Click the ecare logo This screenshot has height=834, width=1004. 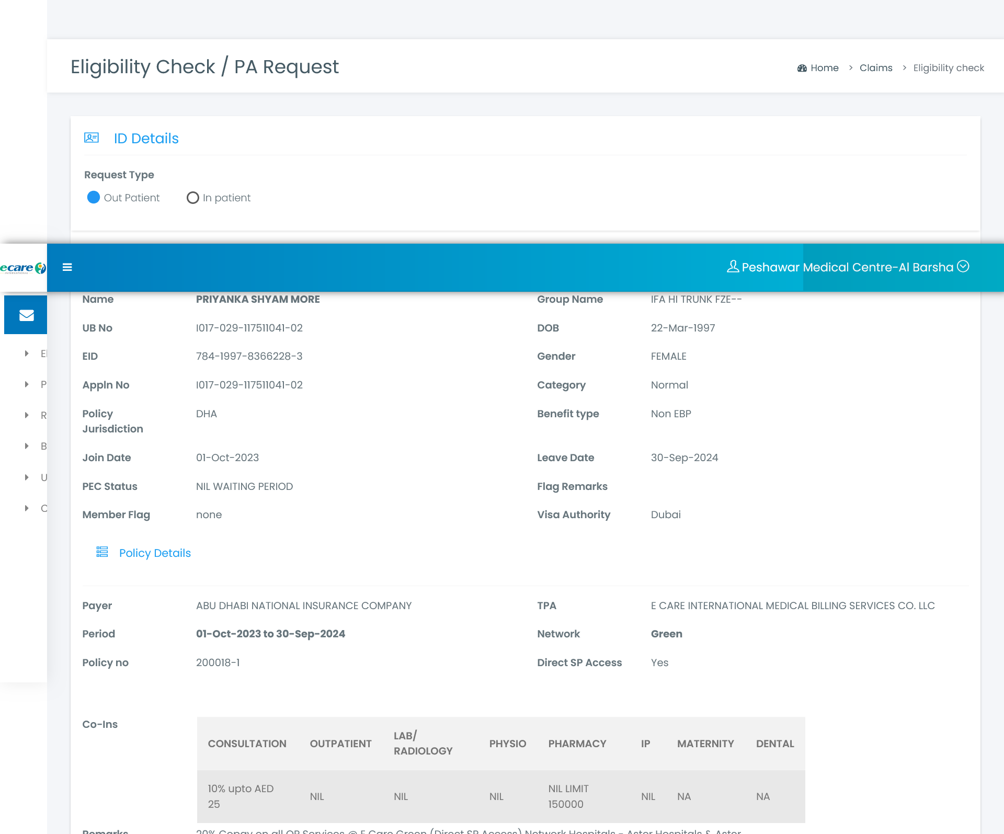click(23, 268)
